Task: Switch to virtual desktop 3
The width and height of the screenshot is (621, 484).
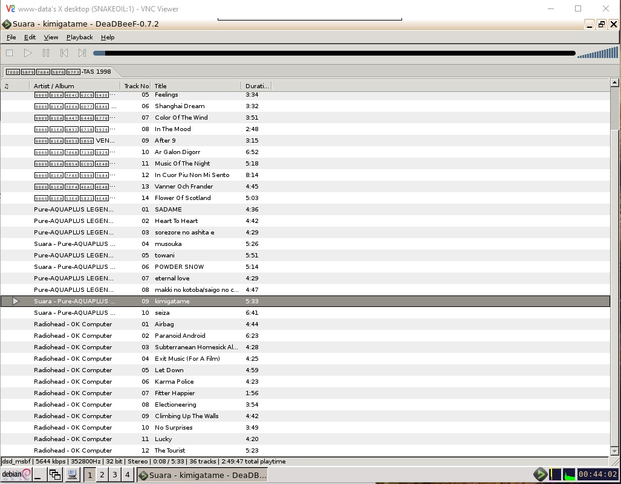Action: 115,474
